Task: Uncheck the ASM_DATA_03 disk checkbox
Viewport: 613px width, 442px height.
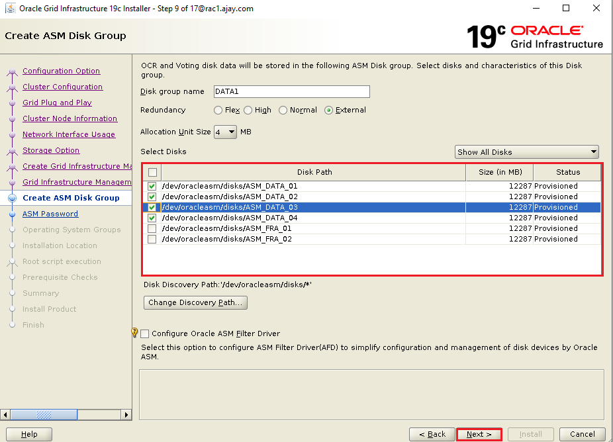Action: click(x=152, y=207)
